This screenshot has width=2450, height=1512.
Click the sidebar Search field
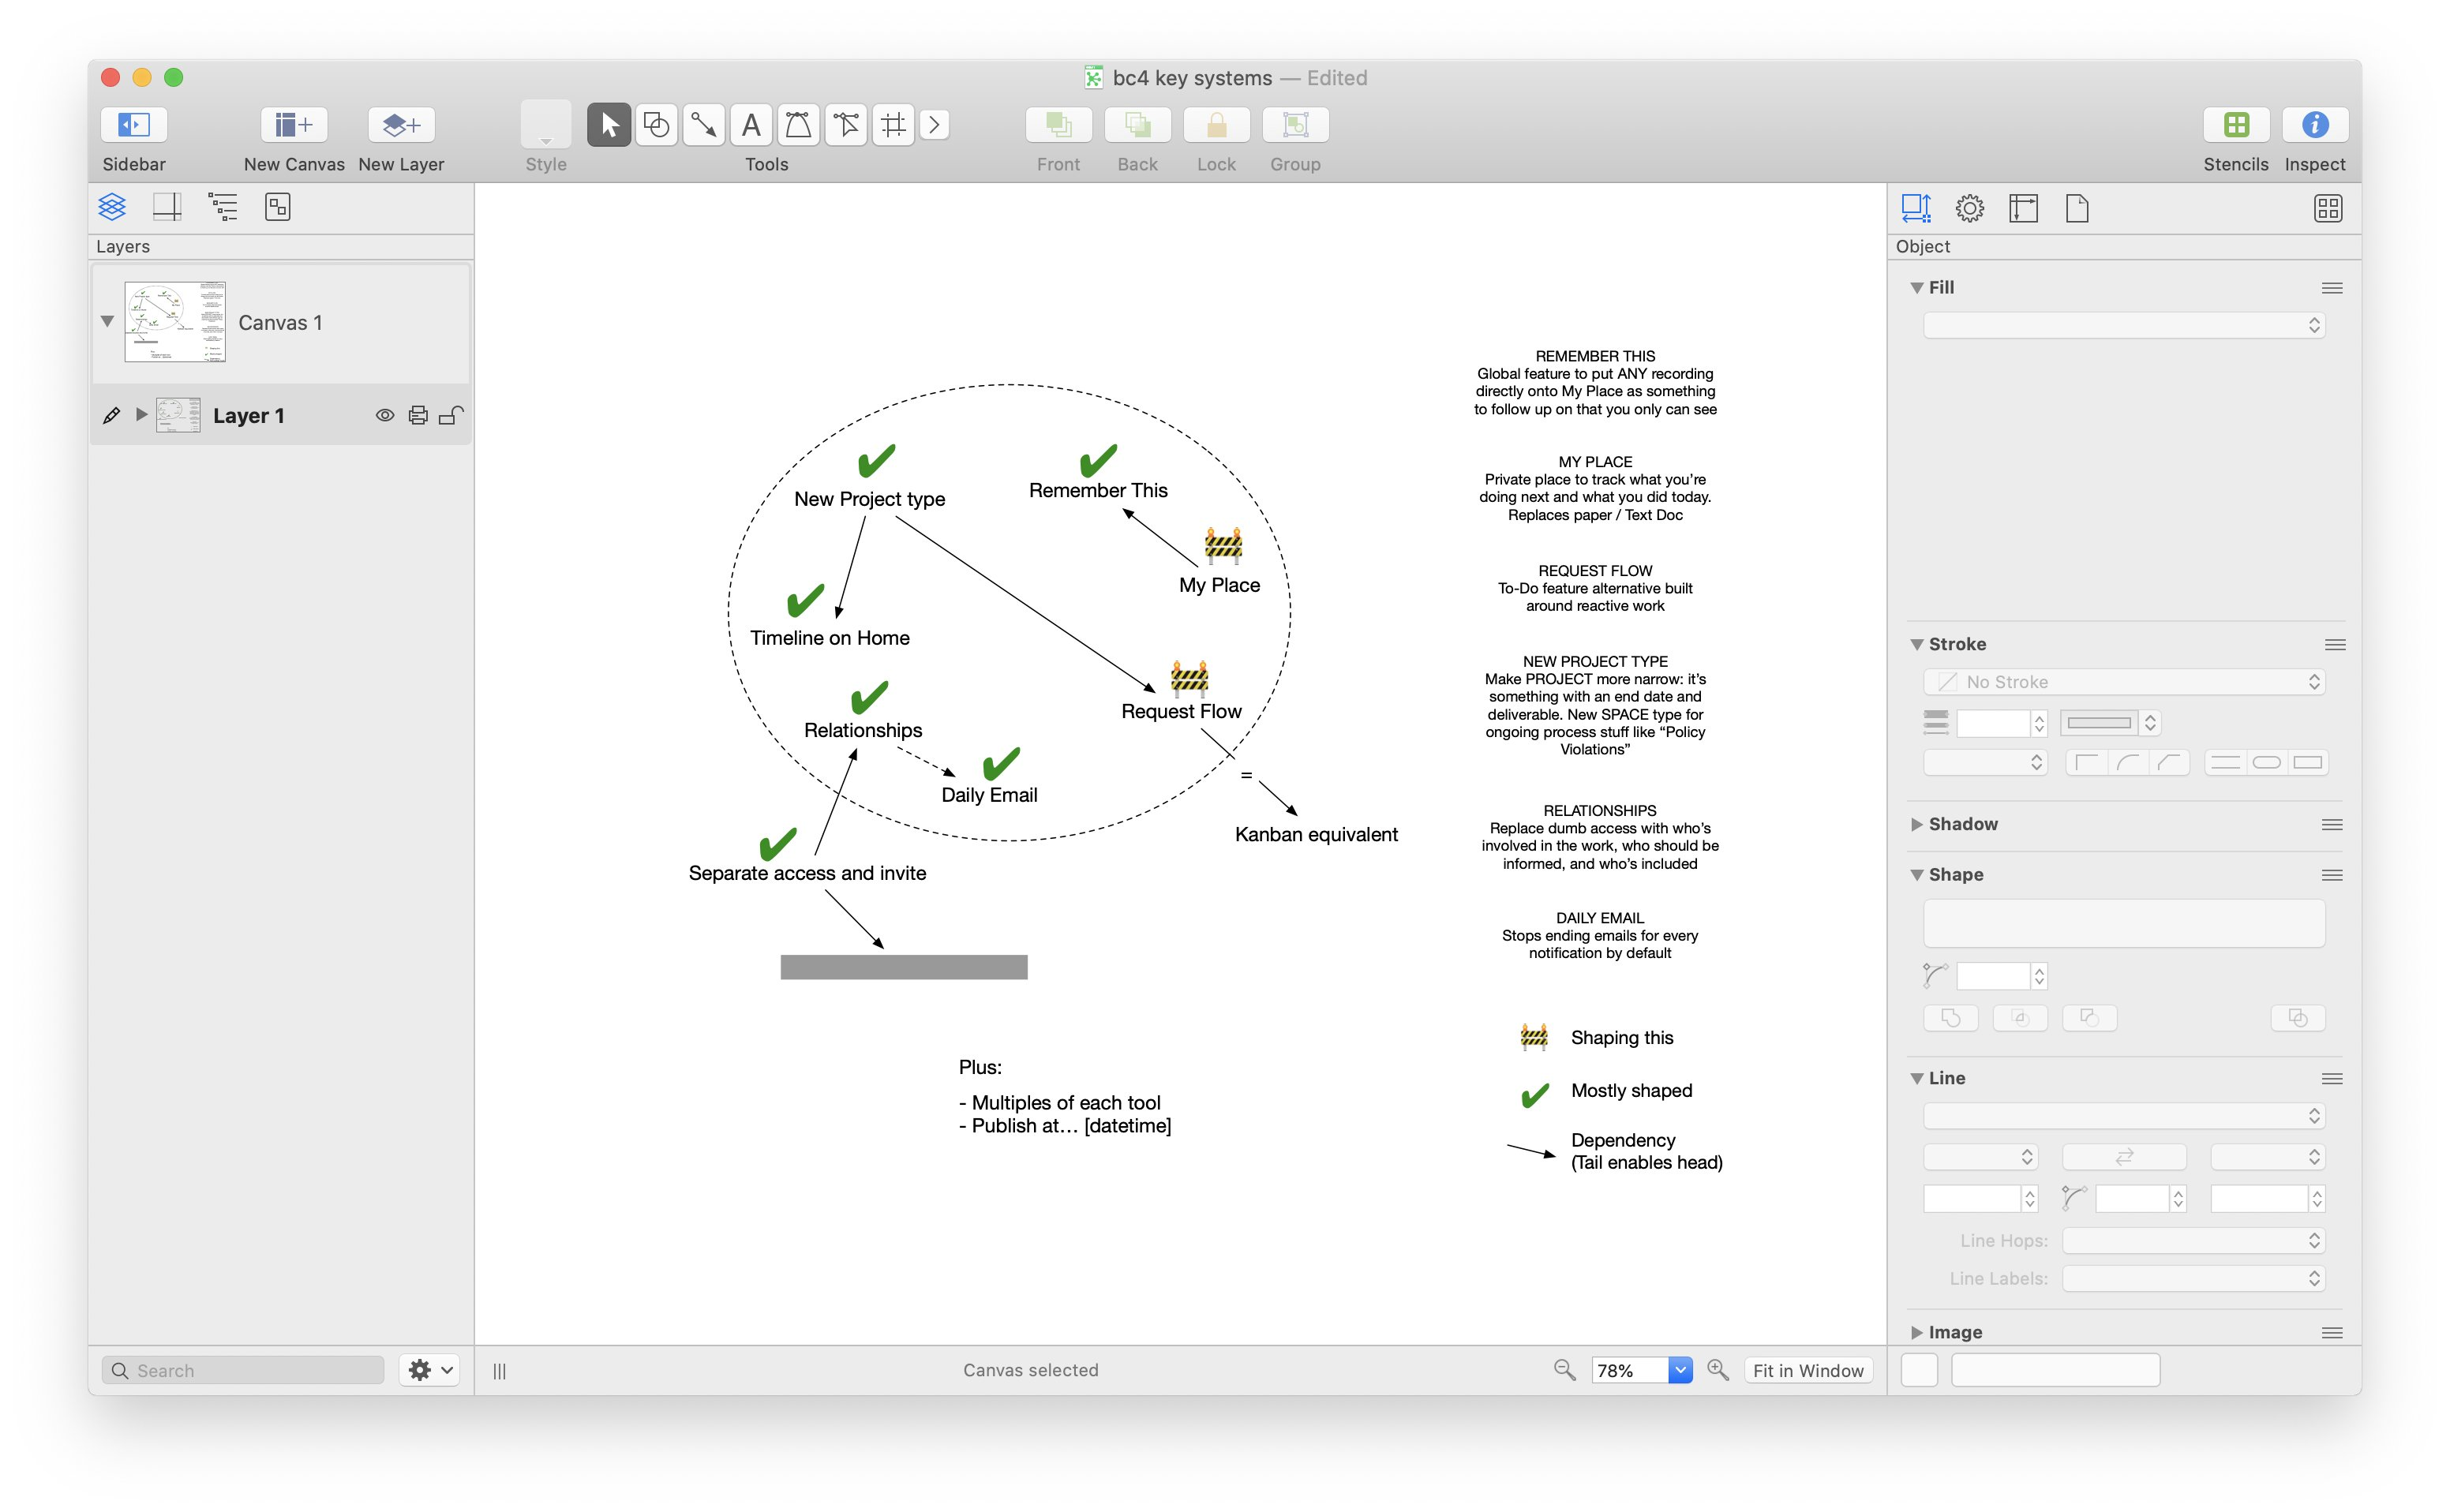point(243,1370)
